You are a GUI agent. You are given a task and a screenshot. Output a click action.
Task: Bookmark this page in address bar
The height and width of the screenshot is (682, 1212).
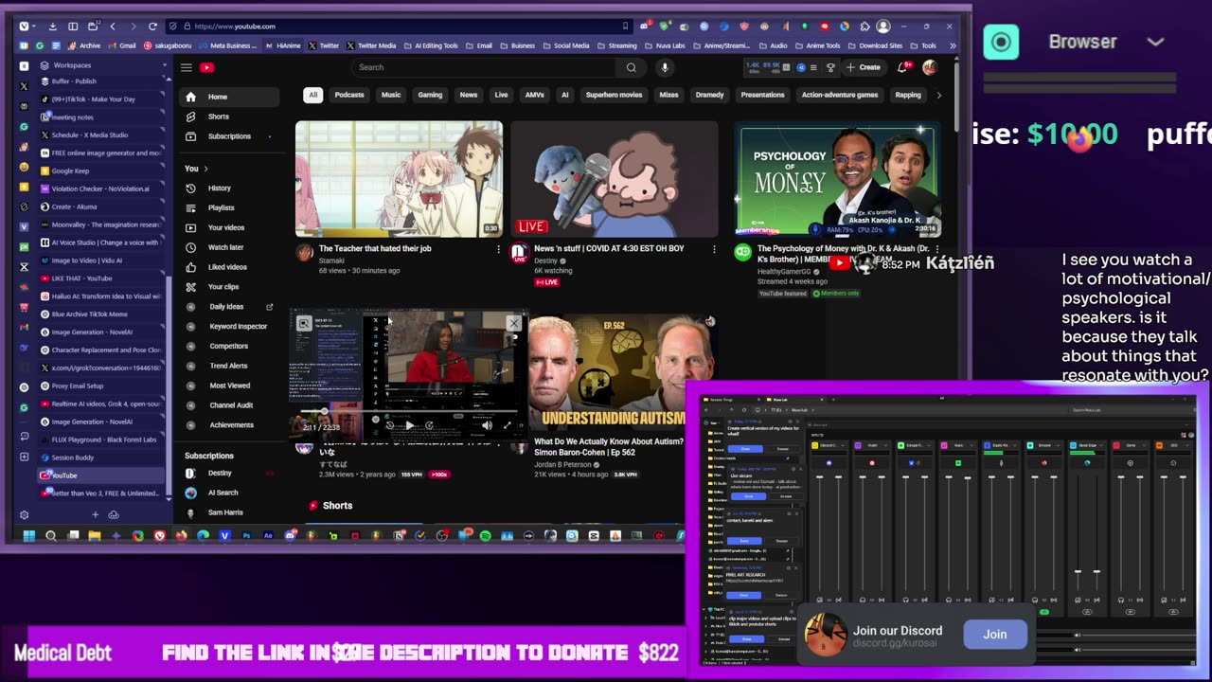[625, 27]
